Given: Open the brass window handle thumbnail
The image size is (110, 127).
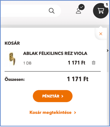Looking at the screenshot, I should [x=12, y=59].
